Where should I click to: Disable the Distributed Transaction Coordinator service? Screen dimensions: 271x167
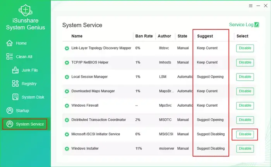(x=245, y=120)
